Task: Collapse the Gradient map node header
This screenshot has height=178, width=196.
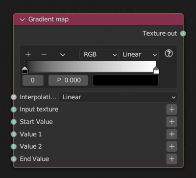Action: [22, 20]
